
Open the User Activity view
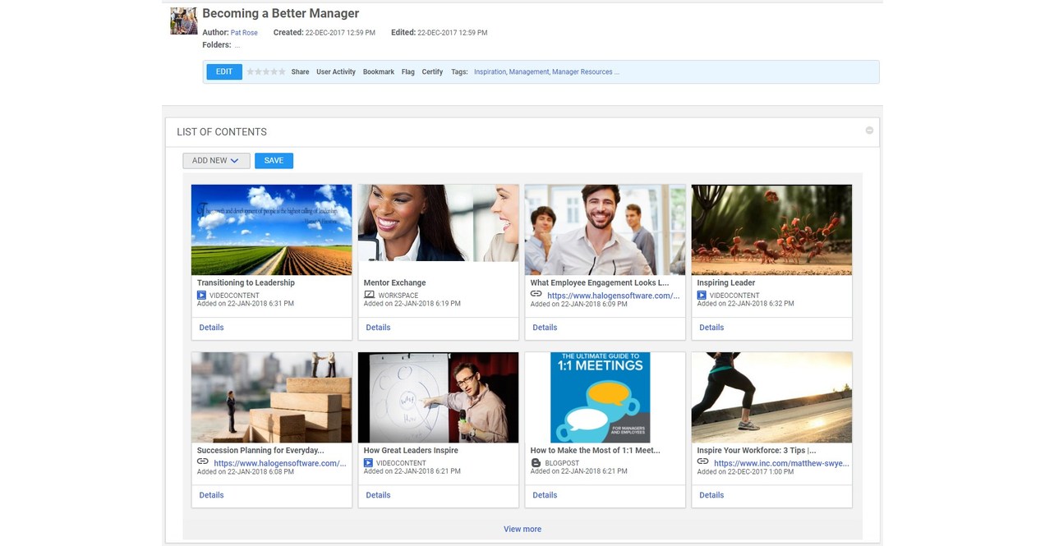335,72
